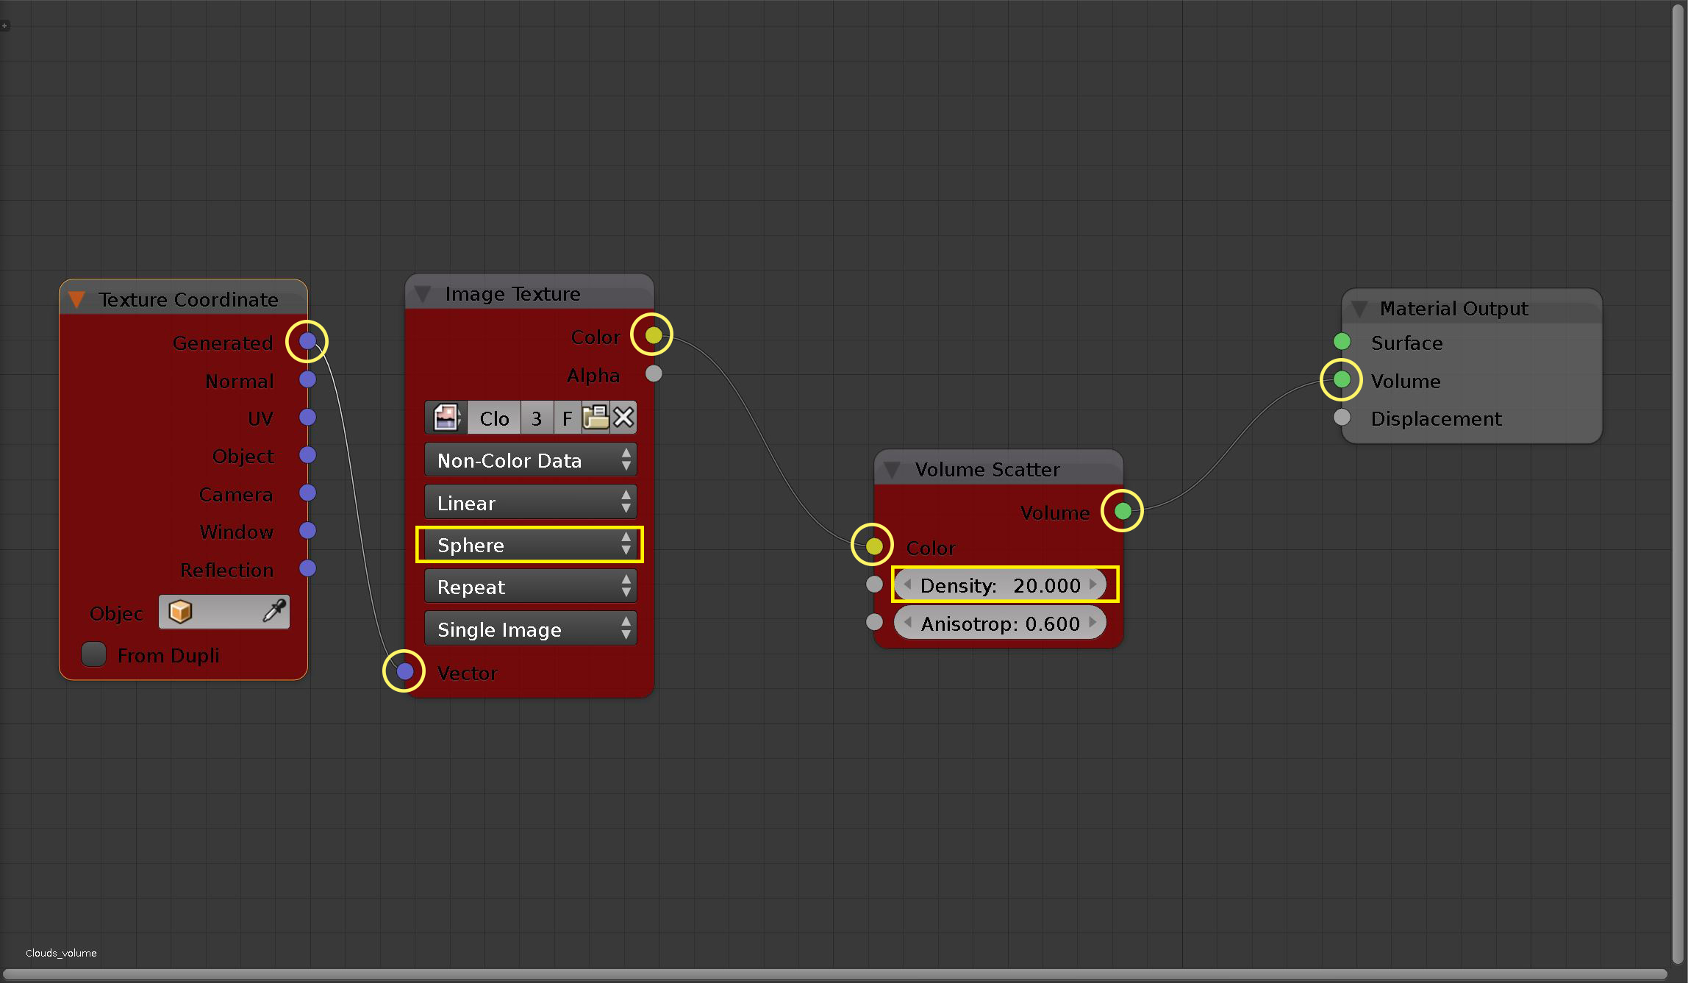The image size is (1688, 983).
Task: Click the UV output socket
Action: pos(307,418)
